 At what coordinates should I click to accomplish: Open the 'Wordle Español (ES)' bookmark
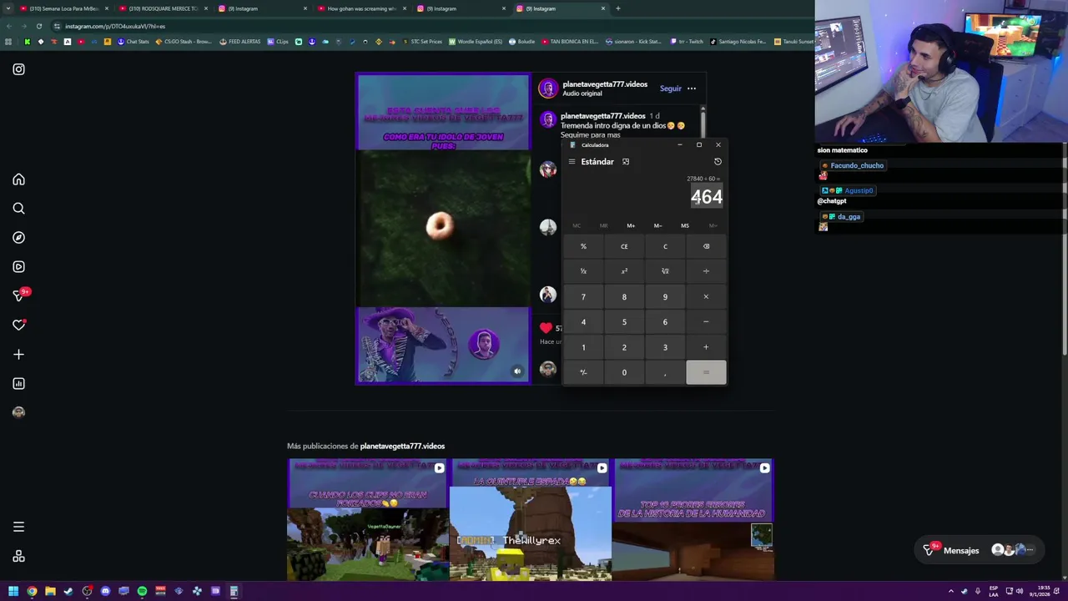click(x=476, y=42)
